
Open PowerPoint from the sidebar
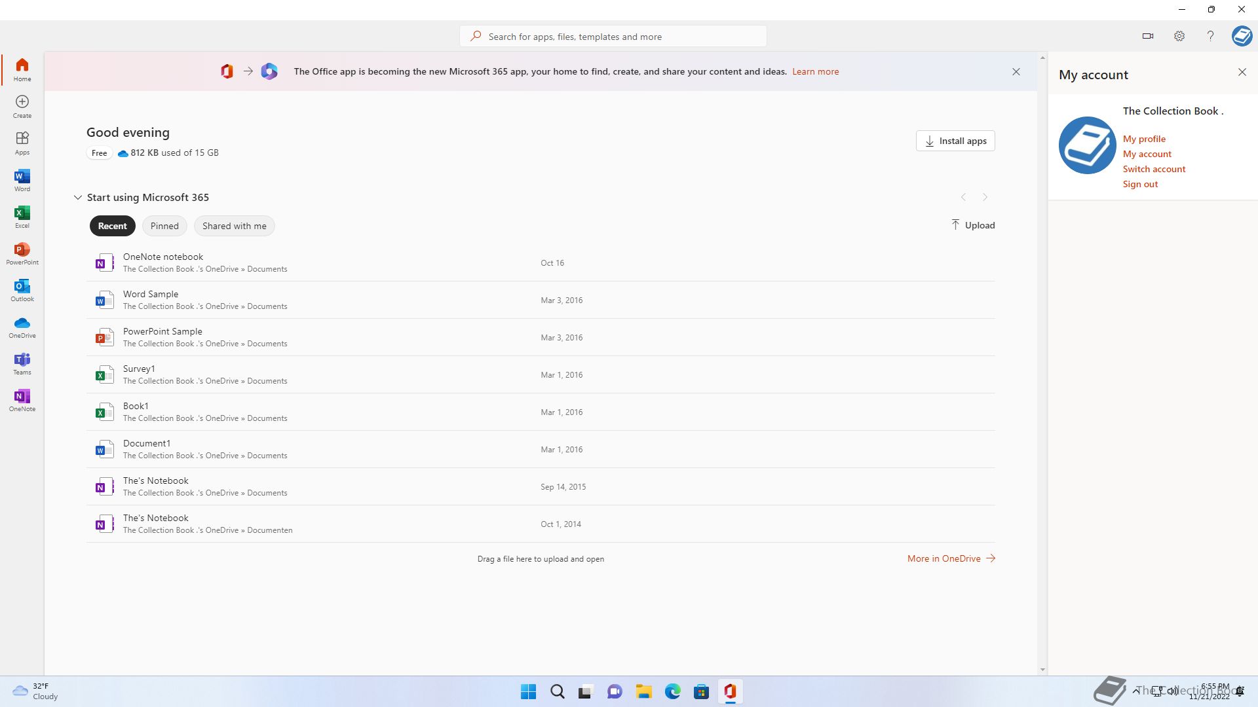click(x=22, y=253)
